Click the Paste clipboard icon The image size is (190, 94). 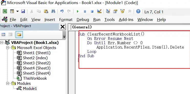46,11
